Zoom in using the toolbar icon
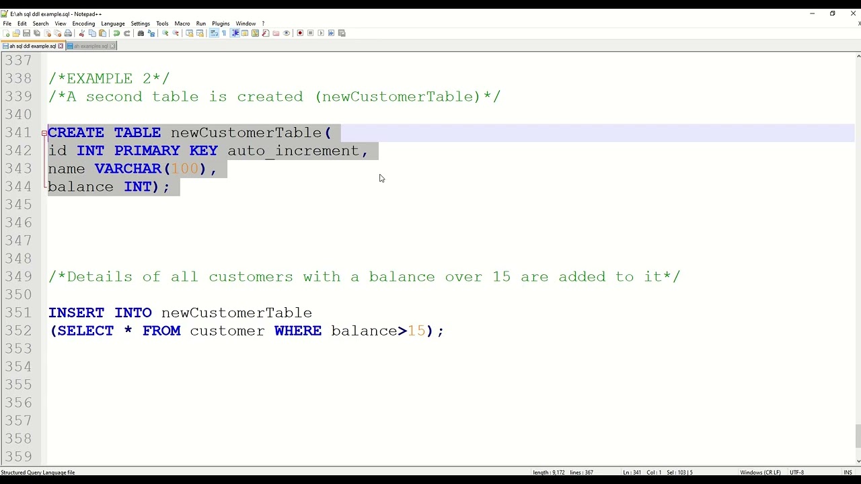 (x=165, y=33)
